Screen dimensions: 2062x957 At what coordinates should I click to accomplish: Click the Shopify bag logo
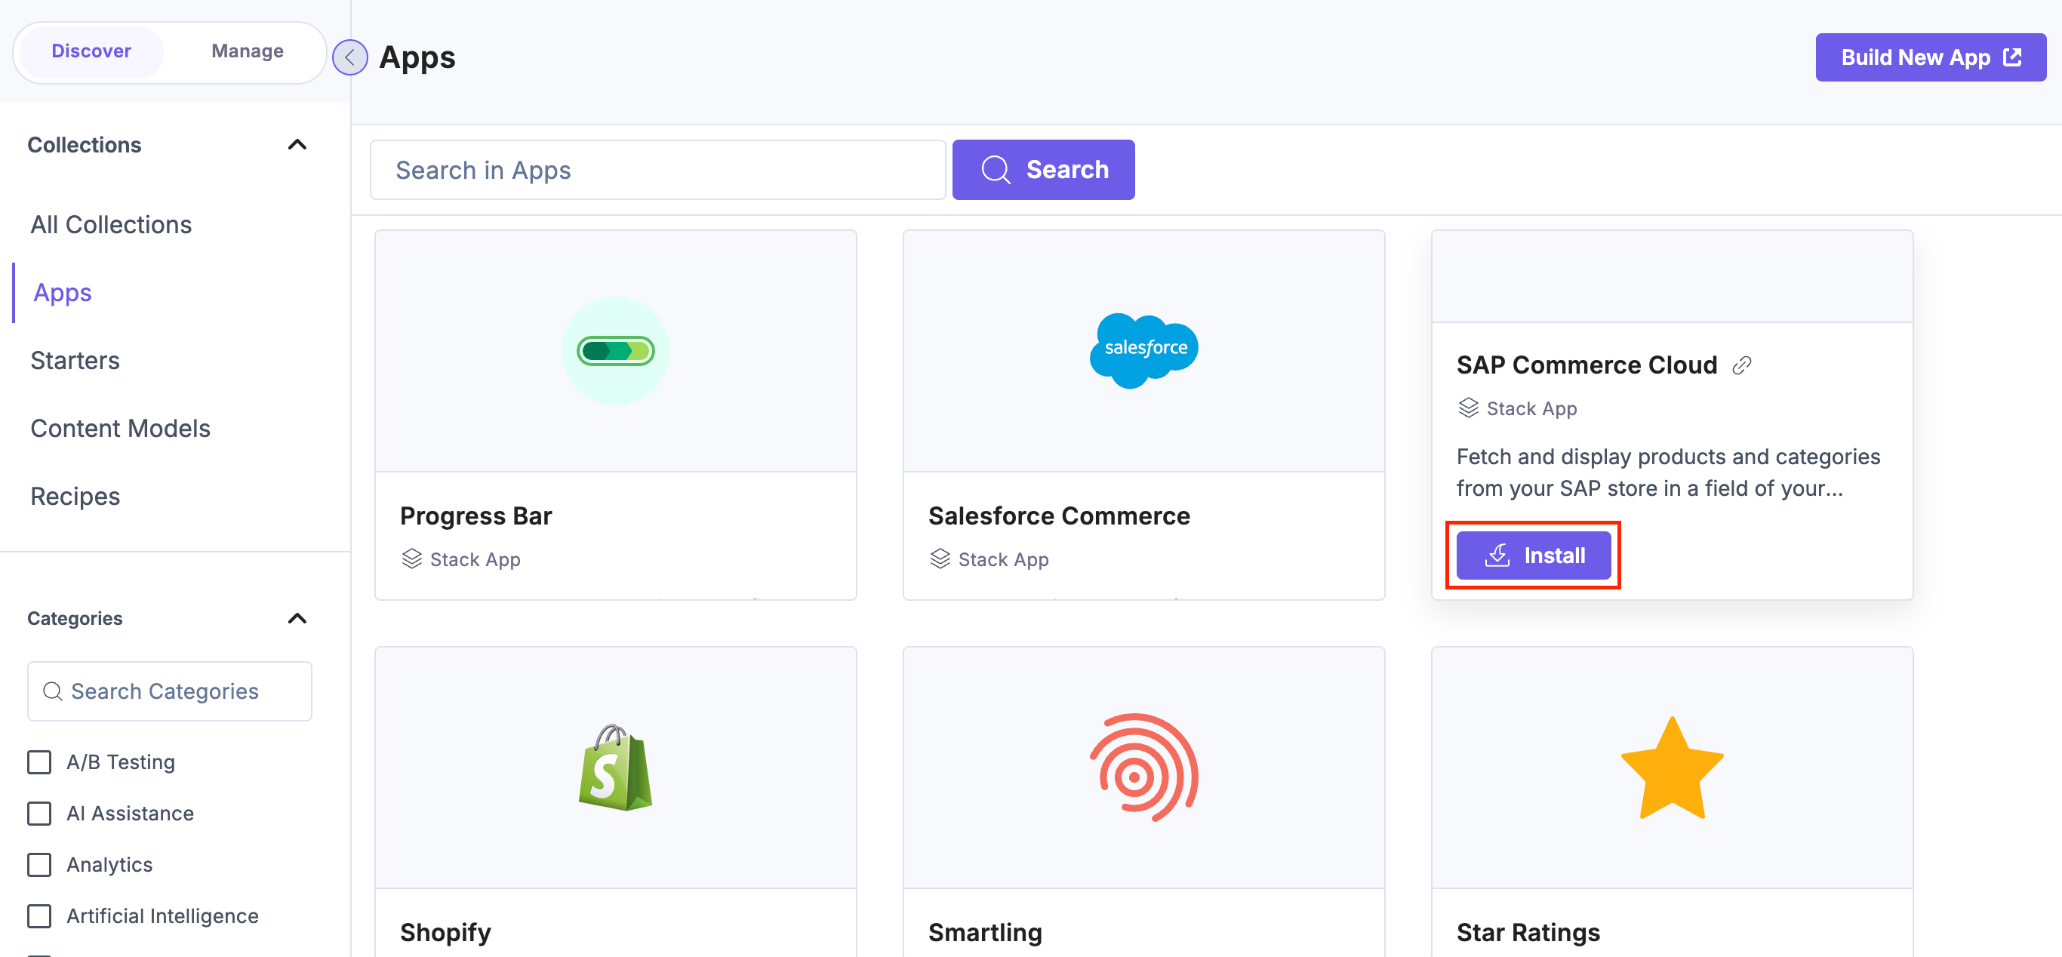click(616, 768)
